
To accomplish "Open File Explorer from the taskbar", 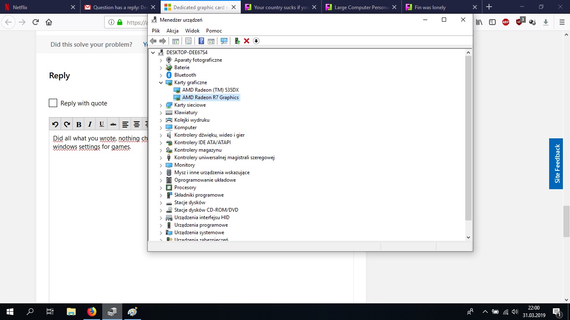I will (x=71, y=312).
